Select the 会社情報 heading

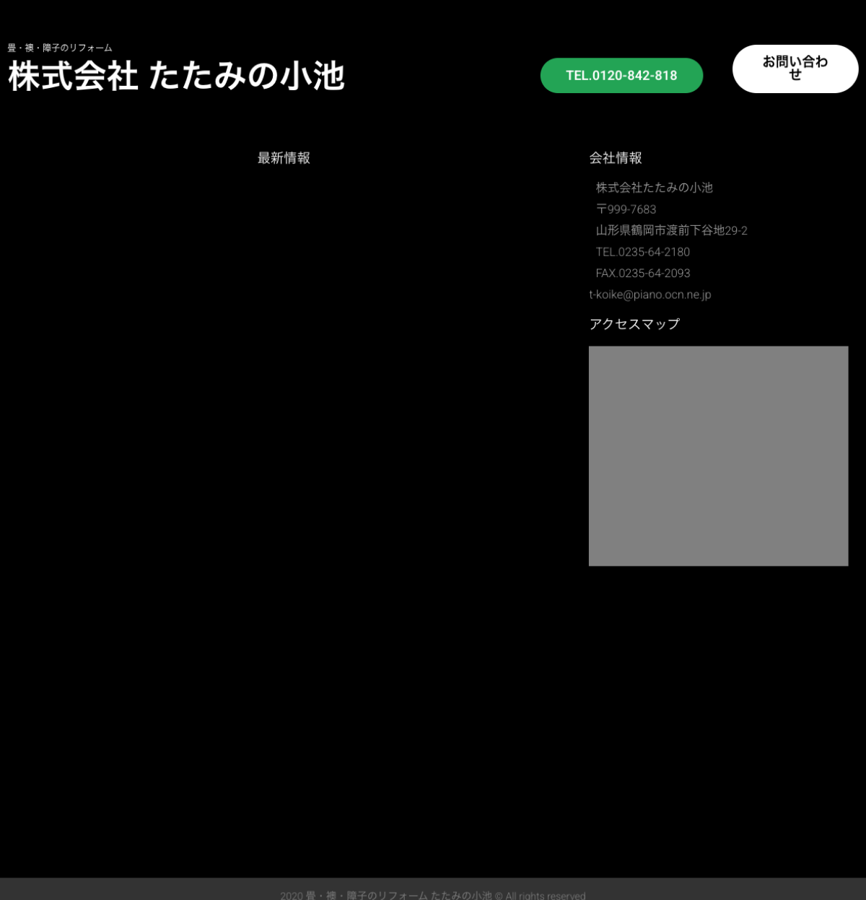[x=616, y=158]
